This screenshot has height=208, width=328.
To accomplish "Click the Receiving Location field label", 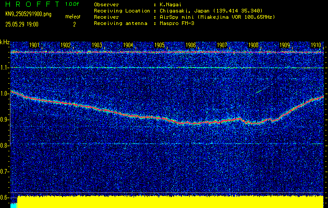I will click(122, 10).
